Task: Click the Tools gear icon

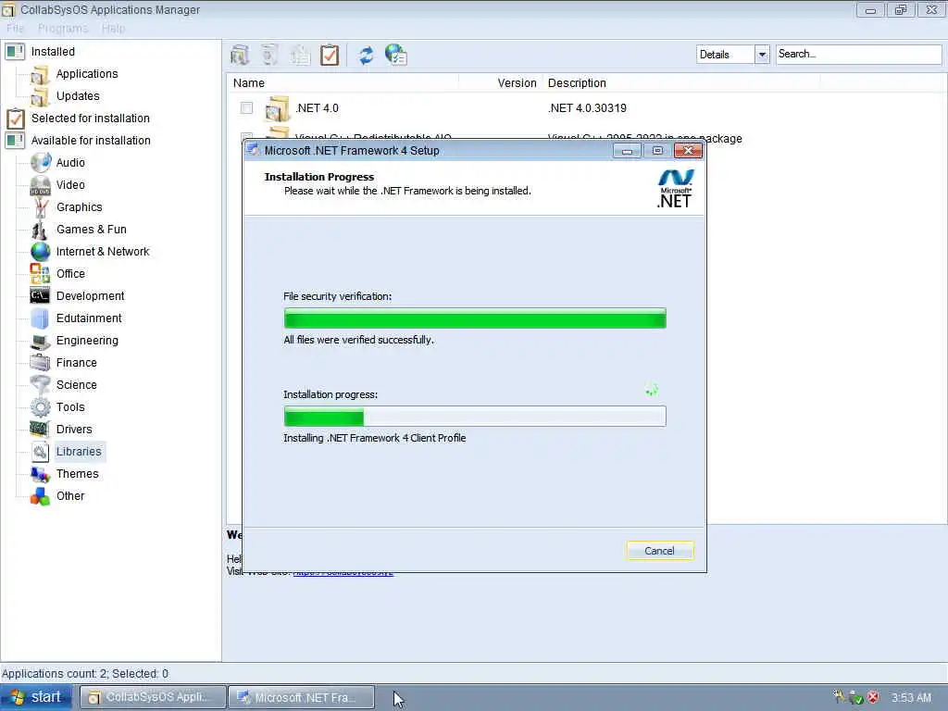Action: click(41, 407)
